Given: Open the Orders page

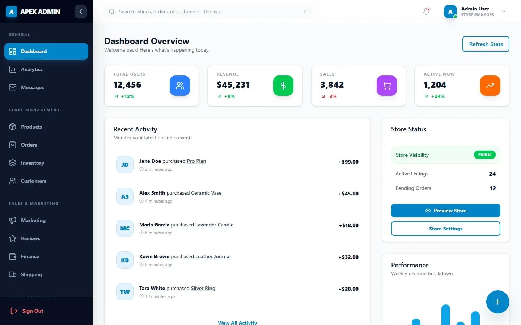Looking at the screenshot, I should (46, 145).
